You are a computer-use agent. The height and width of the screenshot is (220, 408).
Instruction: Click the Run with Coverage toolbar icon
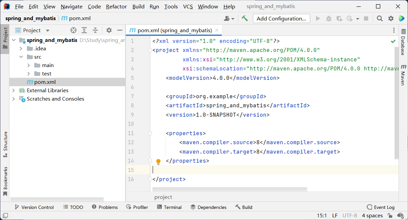coord(339,19)
